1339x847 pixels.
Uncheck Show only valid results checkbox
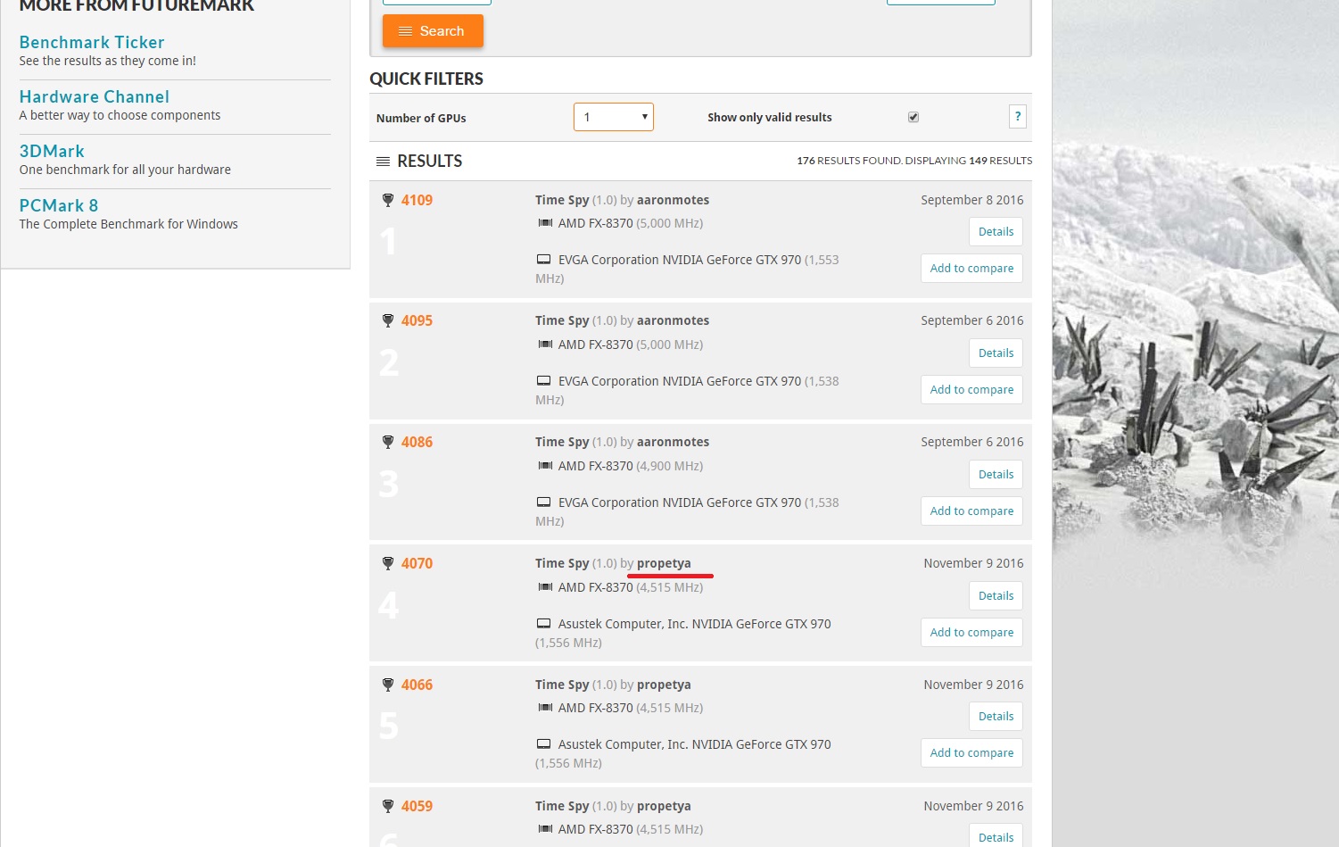tap(913, 117)
